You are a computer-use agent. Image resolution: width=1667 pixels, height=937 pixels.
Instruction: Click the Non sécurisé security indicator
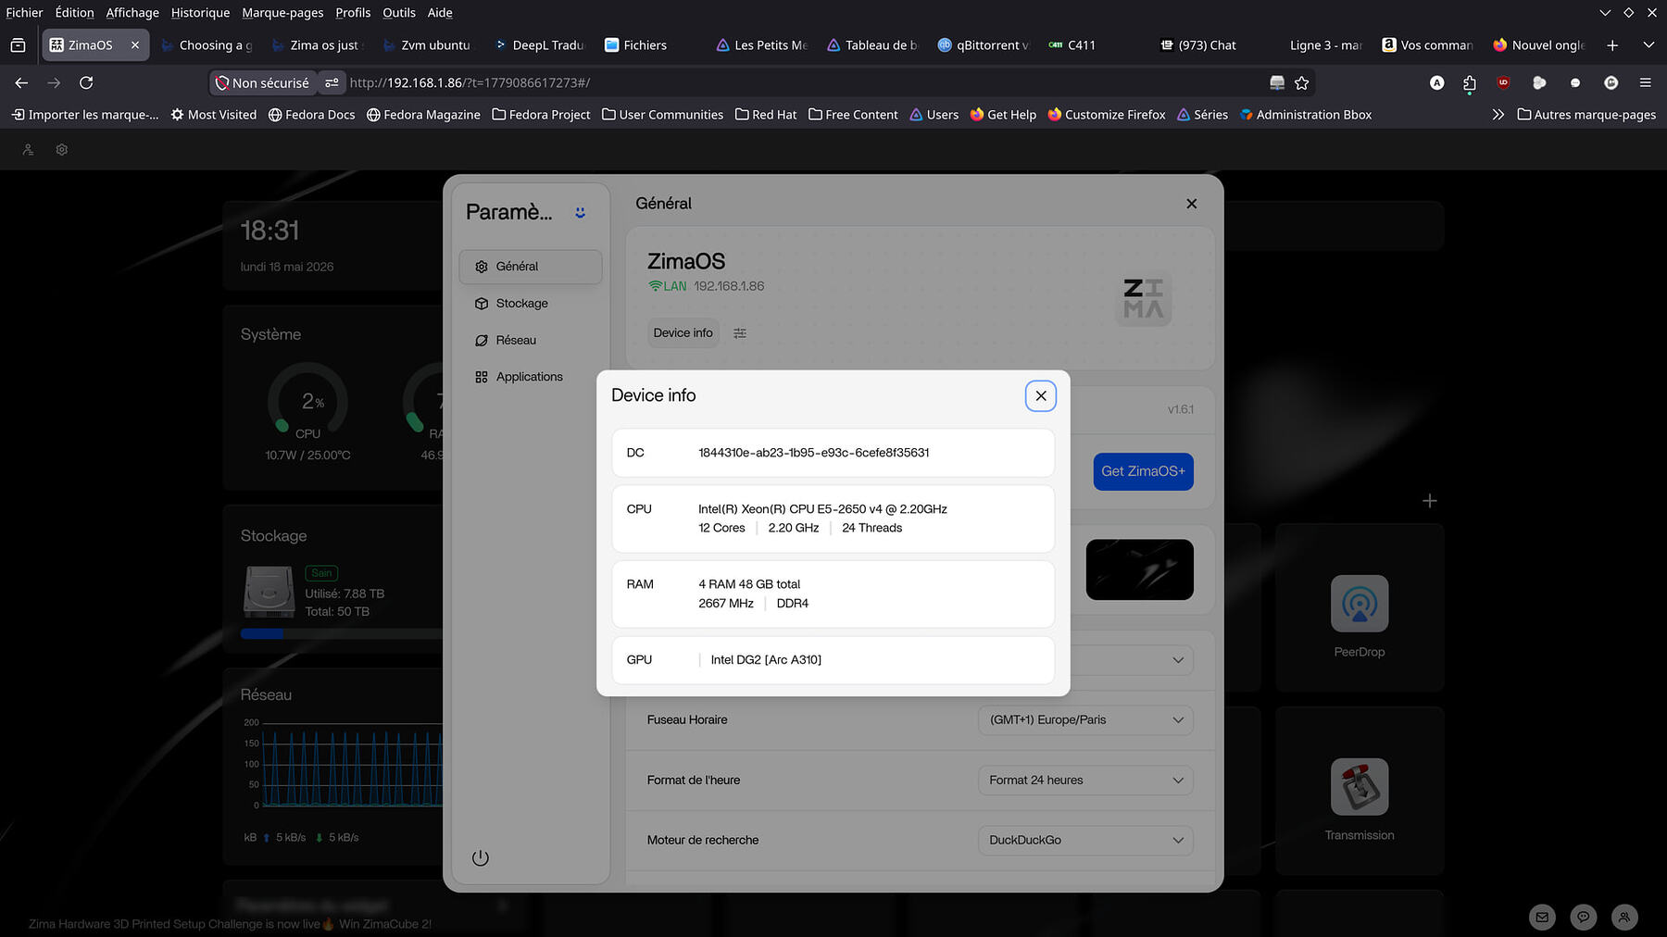tap(262, 83)
